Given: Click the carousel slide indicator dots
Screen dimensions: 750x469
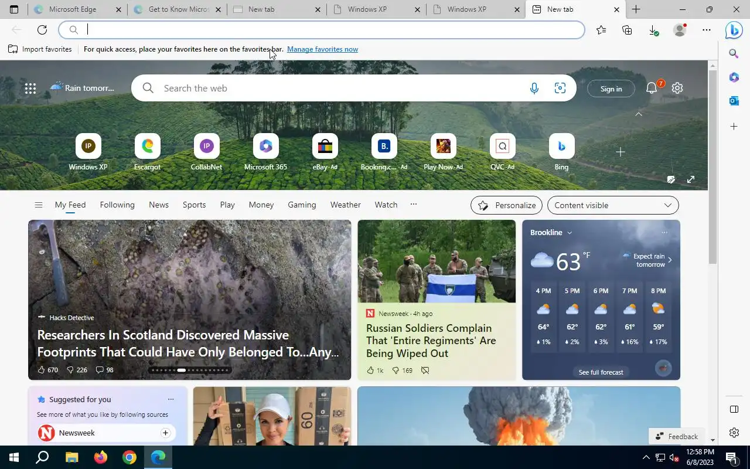Looking at the screenshot, I should pos(190,370).
